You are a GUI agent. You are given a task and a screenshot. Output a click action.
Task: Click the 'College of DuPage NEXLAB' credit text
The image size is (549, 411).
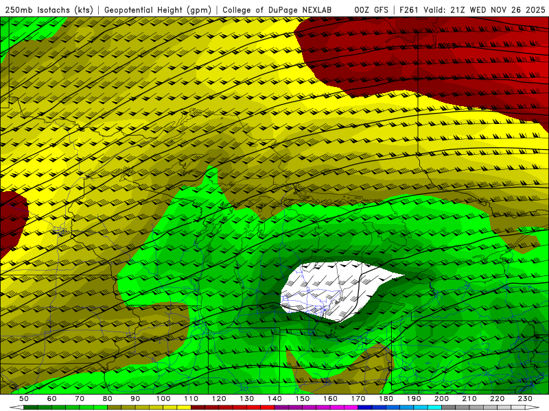coord(277,10)
